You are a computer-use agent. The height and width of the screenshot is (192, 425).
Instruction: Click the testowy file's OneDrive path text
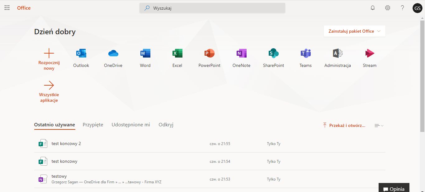tap(106, 182)
